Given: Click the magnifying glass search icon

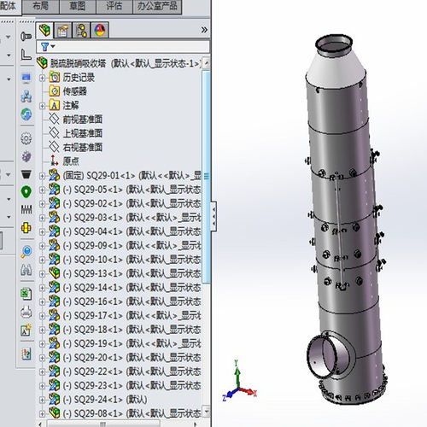Looking at the screenshot, I should 26,252.
